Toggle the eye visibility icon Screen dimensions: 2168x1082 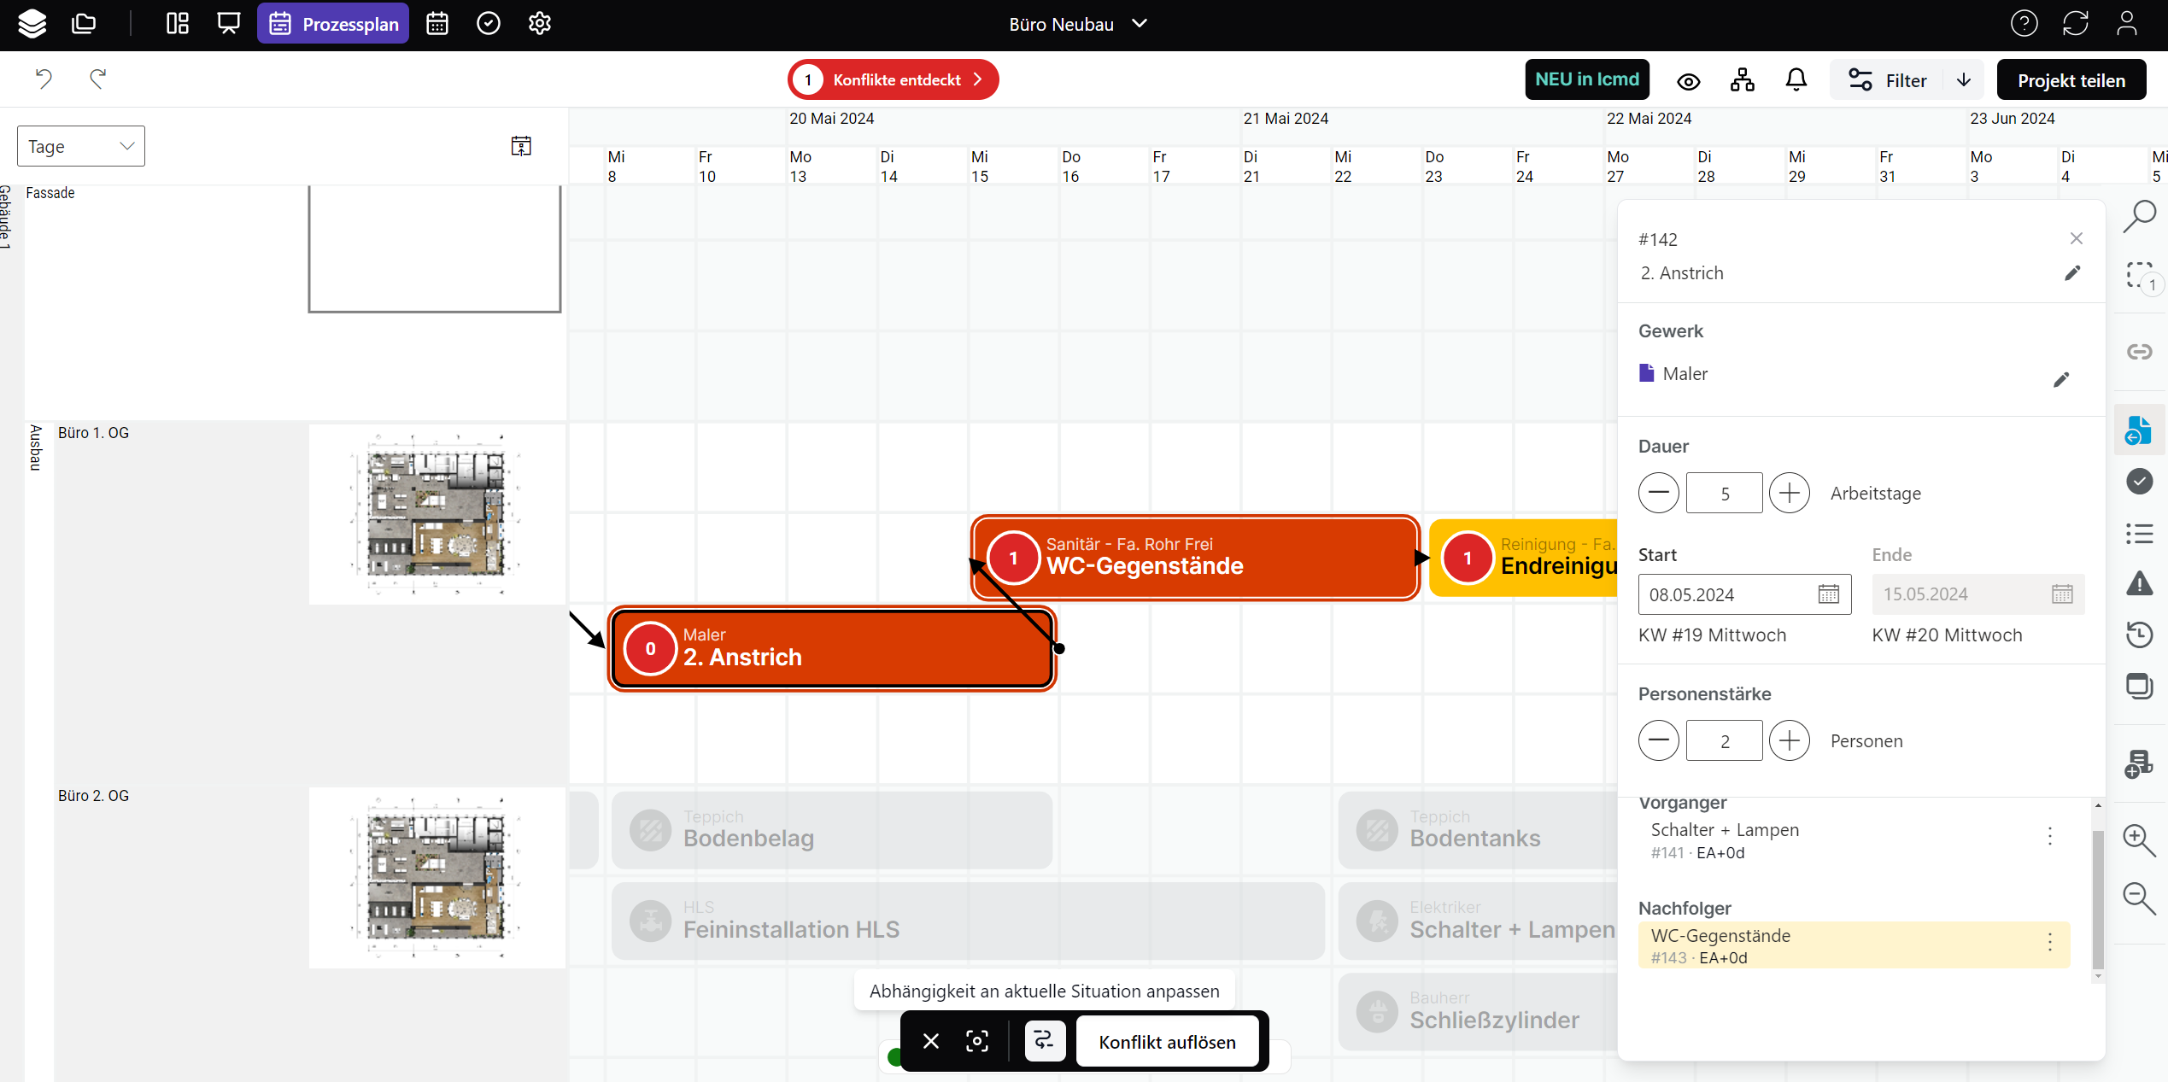tap(1688, 81)
